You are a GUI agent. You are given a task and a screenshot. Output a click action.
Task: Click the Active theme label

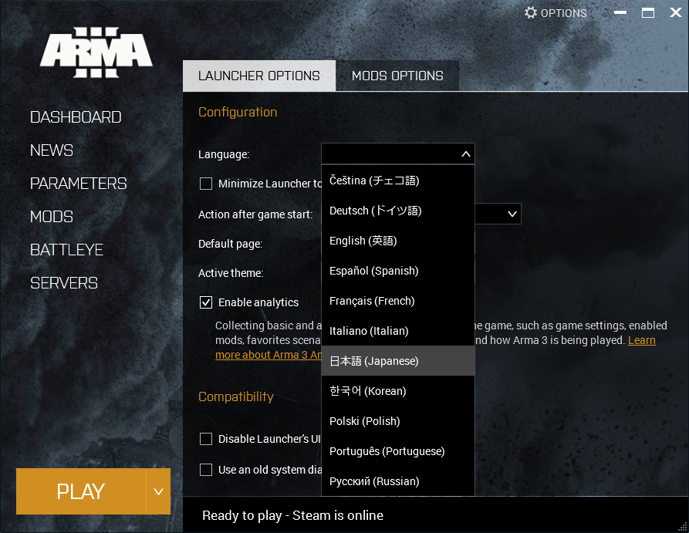pyautogui.click(x=231, y=273)
